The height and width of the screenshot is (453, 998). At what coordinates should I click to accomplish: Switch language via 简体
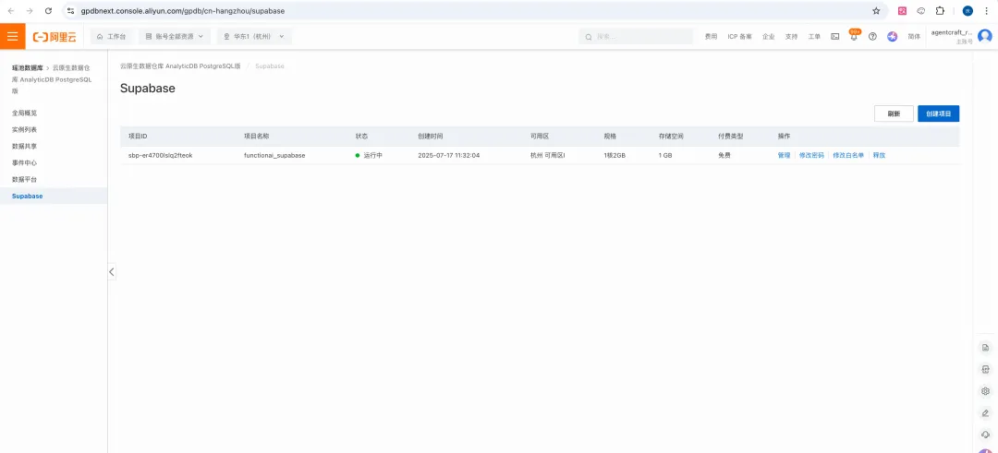coord(914,37)
